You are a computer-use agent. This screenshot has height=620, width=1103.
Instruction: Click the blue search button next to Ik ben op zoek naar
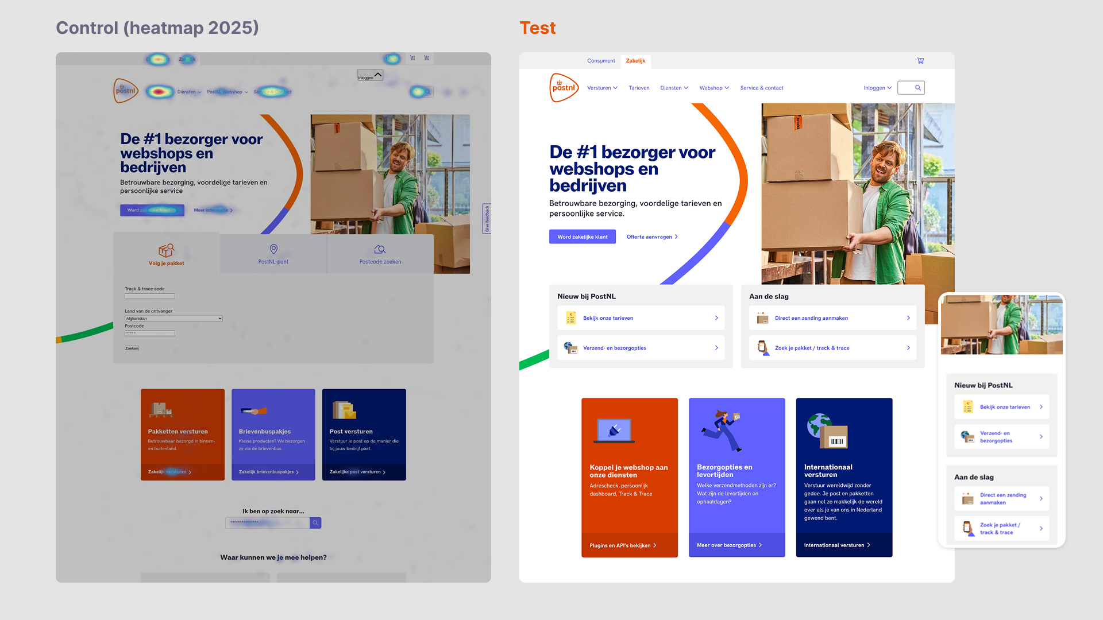coord(315,523)
